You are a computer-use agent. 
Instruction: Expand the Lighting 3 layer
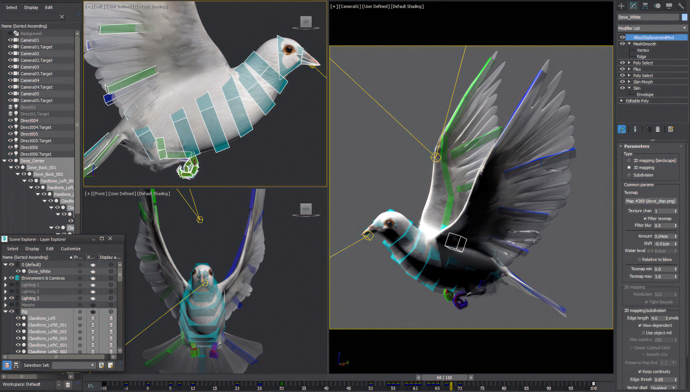5,298
